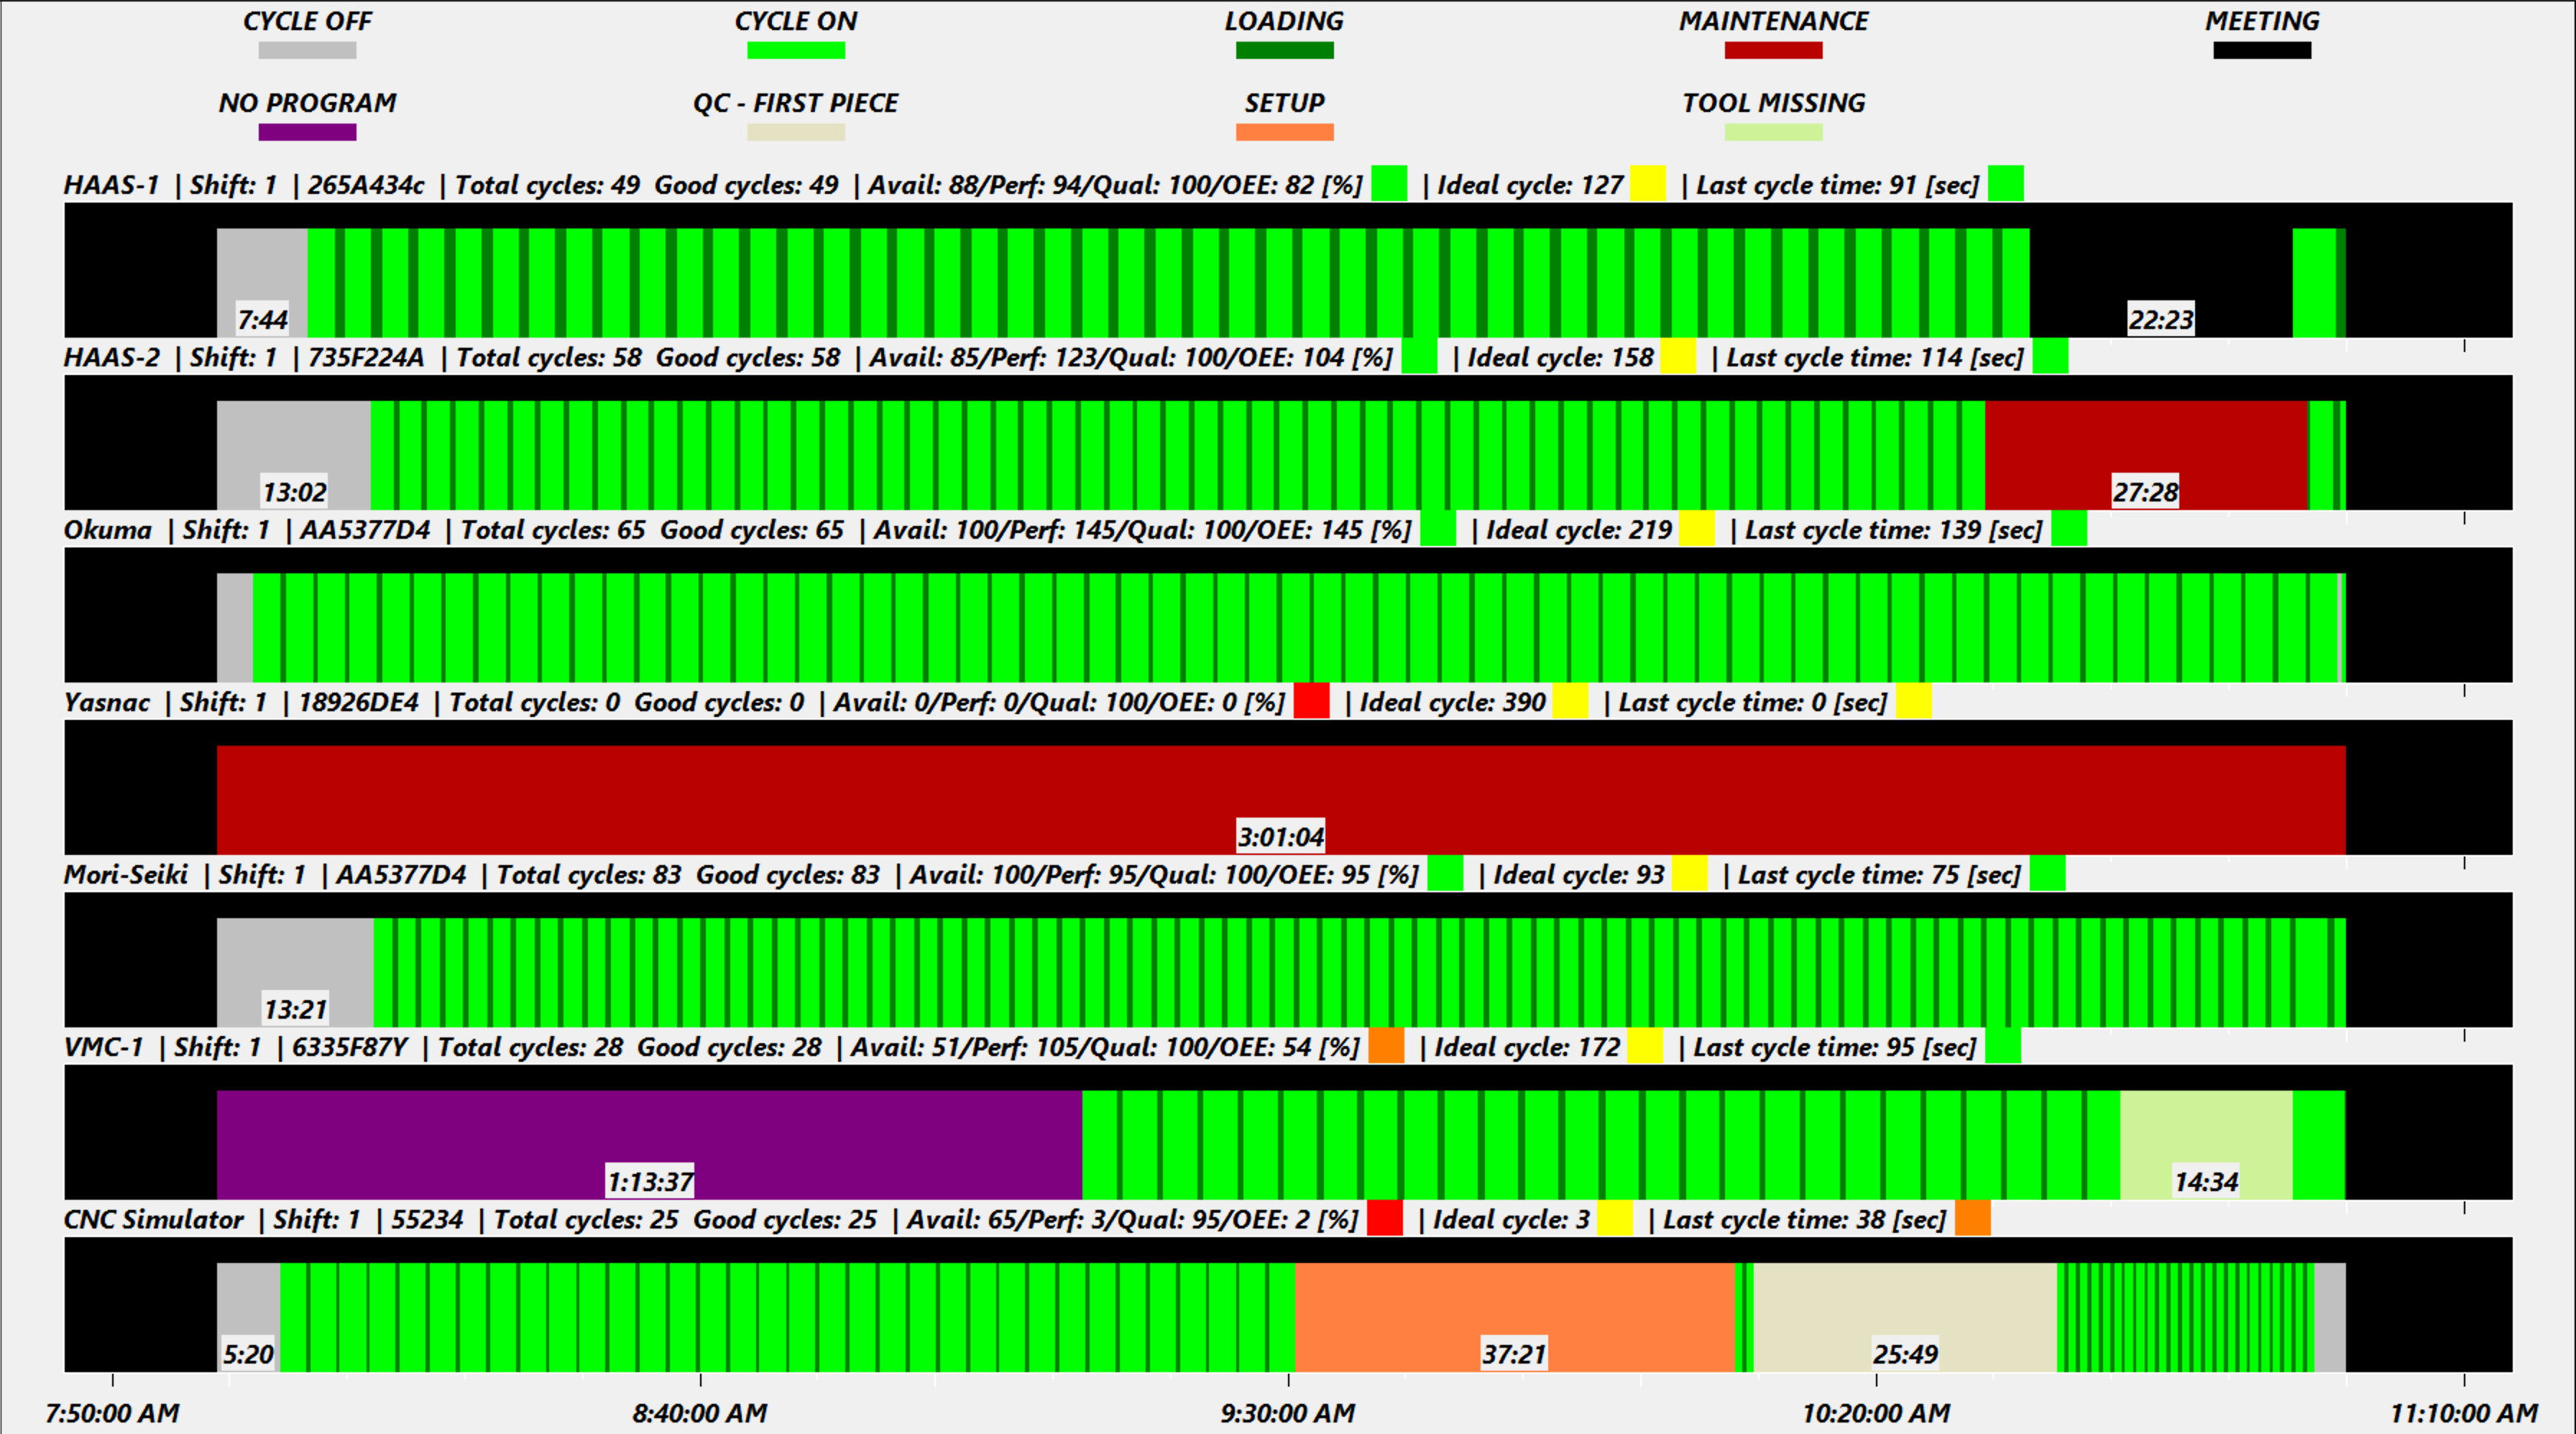Select HAAS-1 cycle off segment labeled 7:44

pos(262,283)
